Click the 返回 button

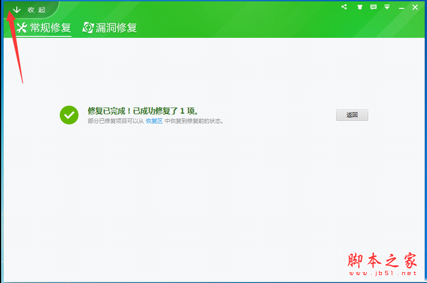pos(352,115)
